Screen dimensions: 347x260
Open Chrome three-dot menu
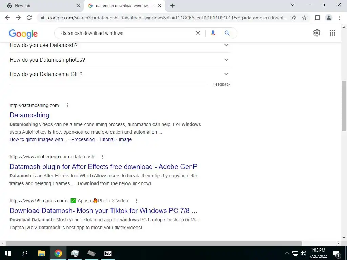pos(340,18)
